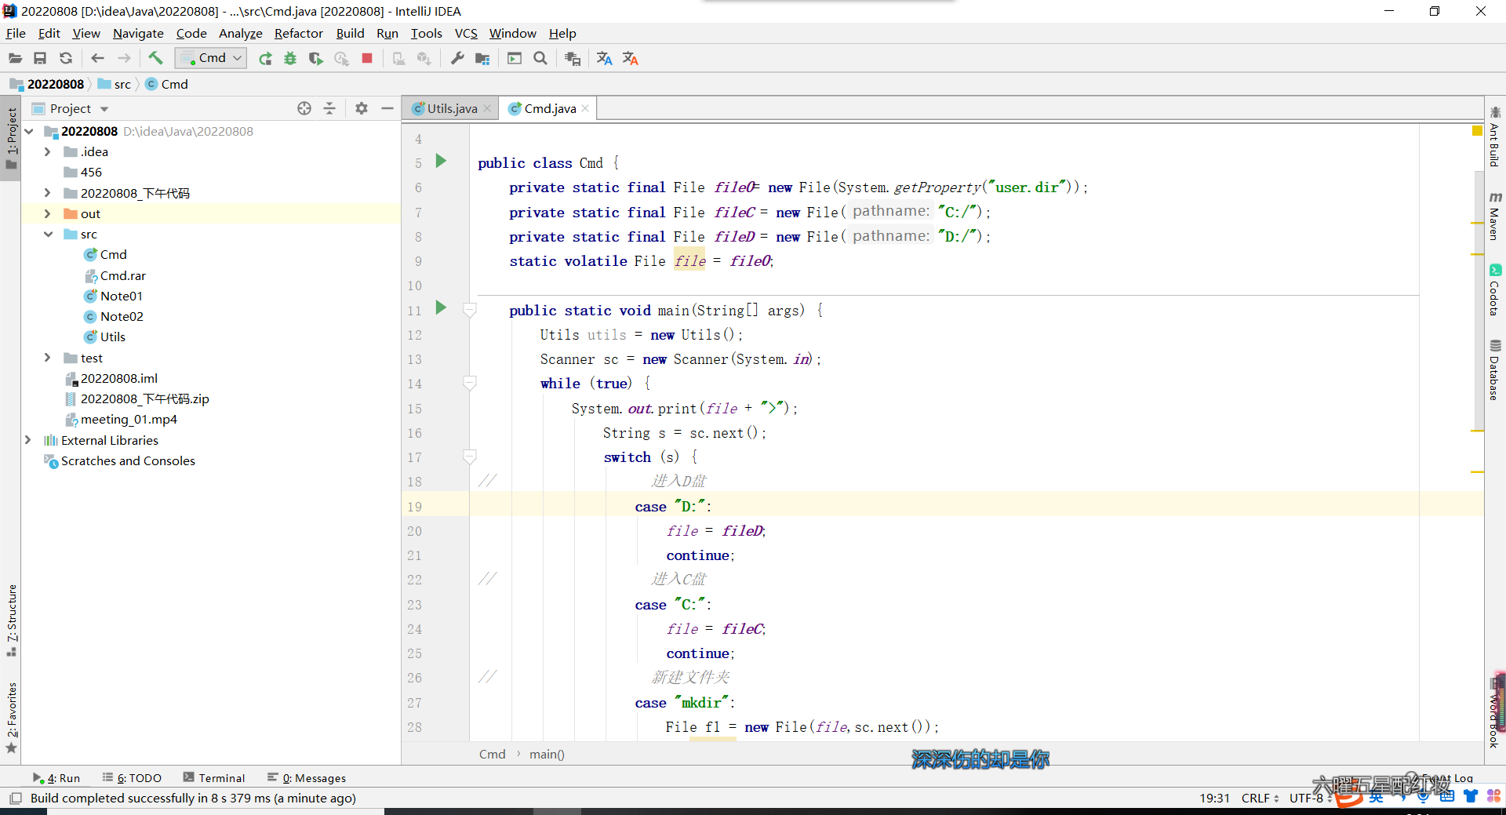Click the run gutter arrow beside main method
1506x815 pixels.
click(x=441, y=308)
